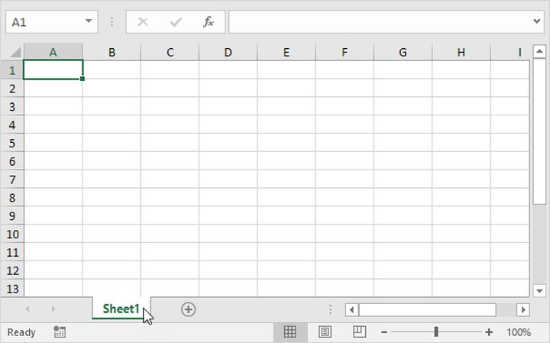Click the Select All corner triangle
550x343 pixels.
pos(15,52)
